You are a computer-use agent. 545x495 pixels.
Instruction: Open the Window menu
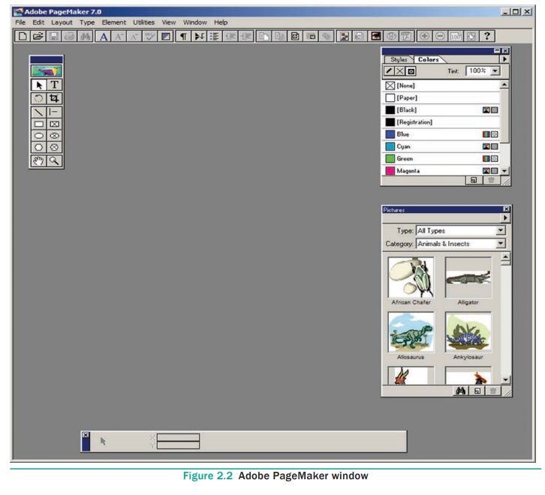coord(194,22)
